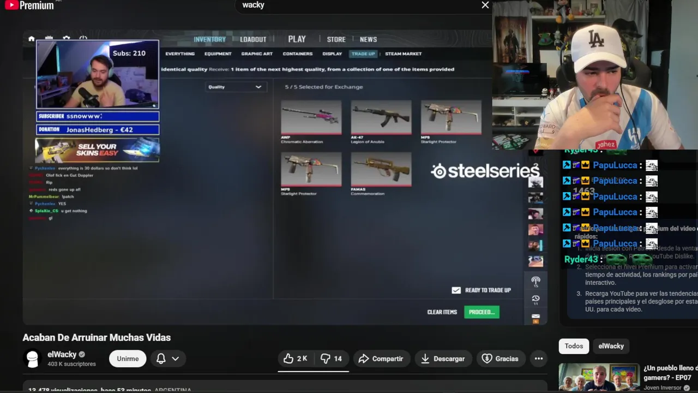This screenshot has width=698, height=393.
Task: Click the green PROCEED button
Action: point(482,312)
